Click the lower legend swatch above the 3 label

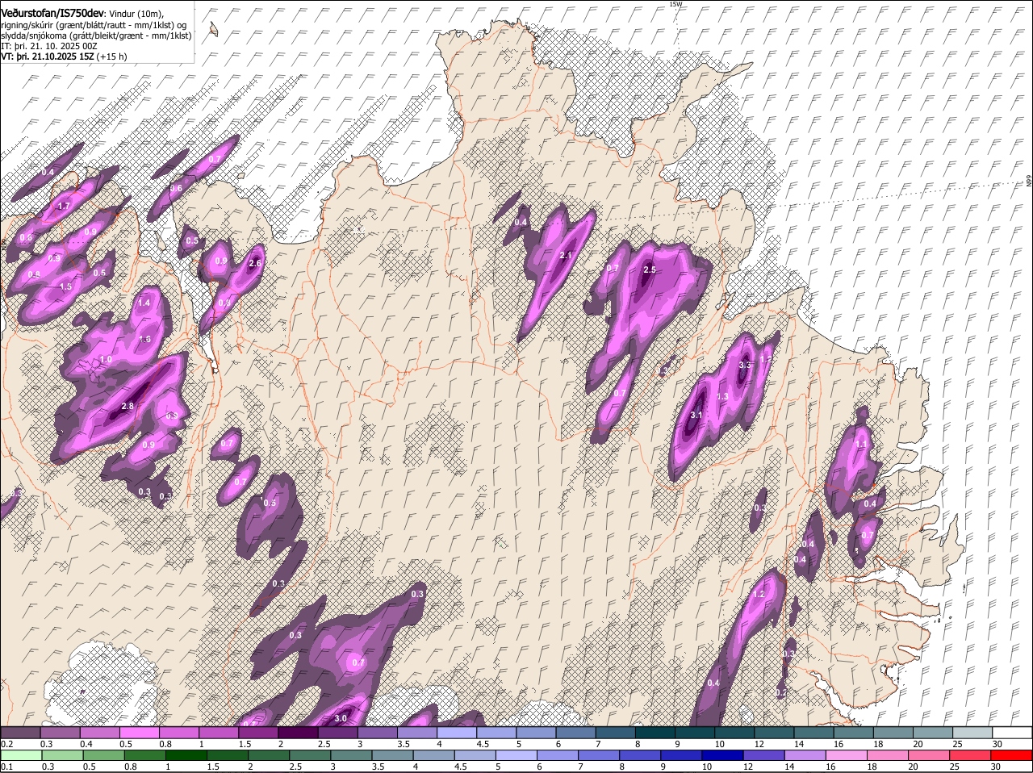pyautogui.click(x=351, y=756)
